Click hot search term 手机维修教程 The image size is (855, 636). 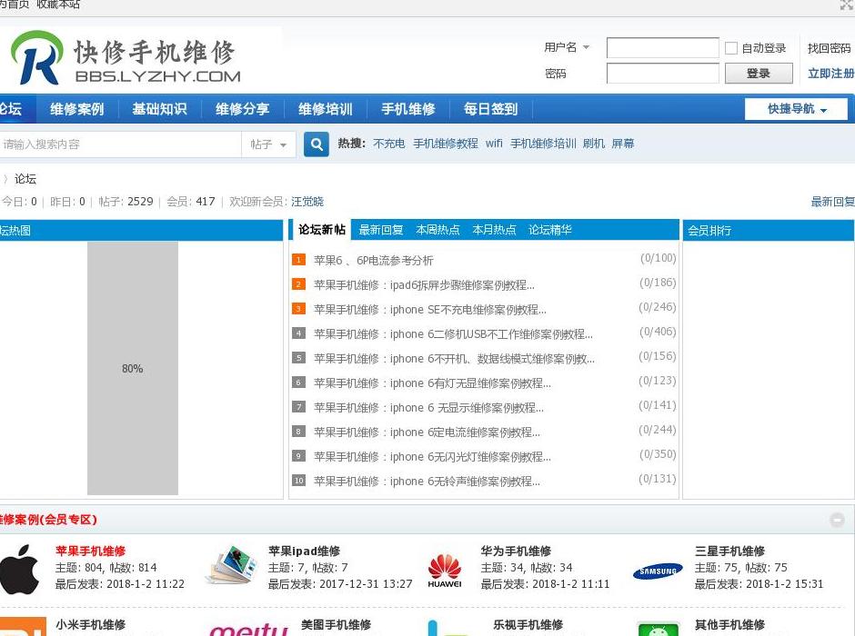446,144
